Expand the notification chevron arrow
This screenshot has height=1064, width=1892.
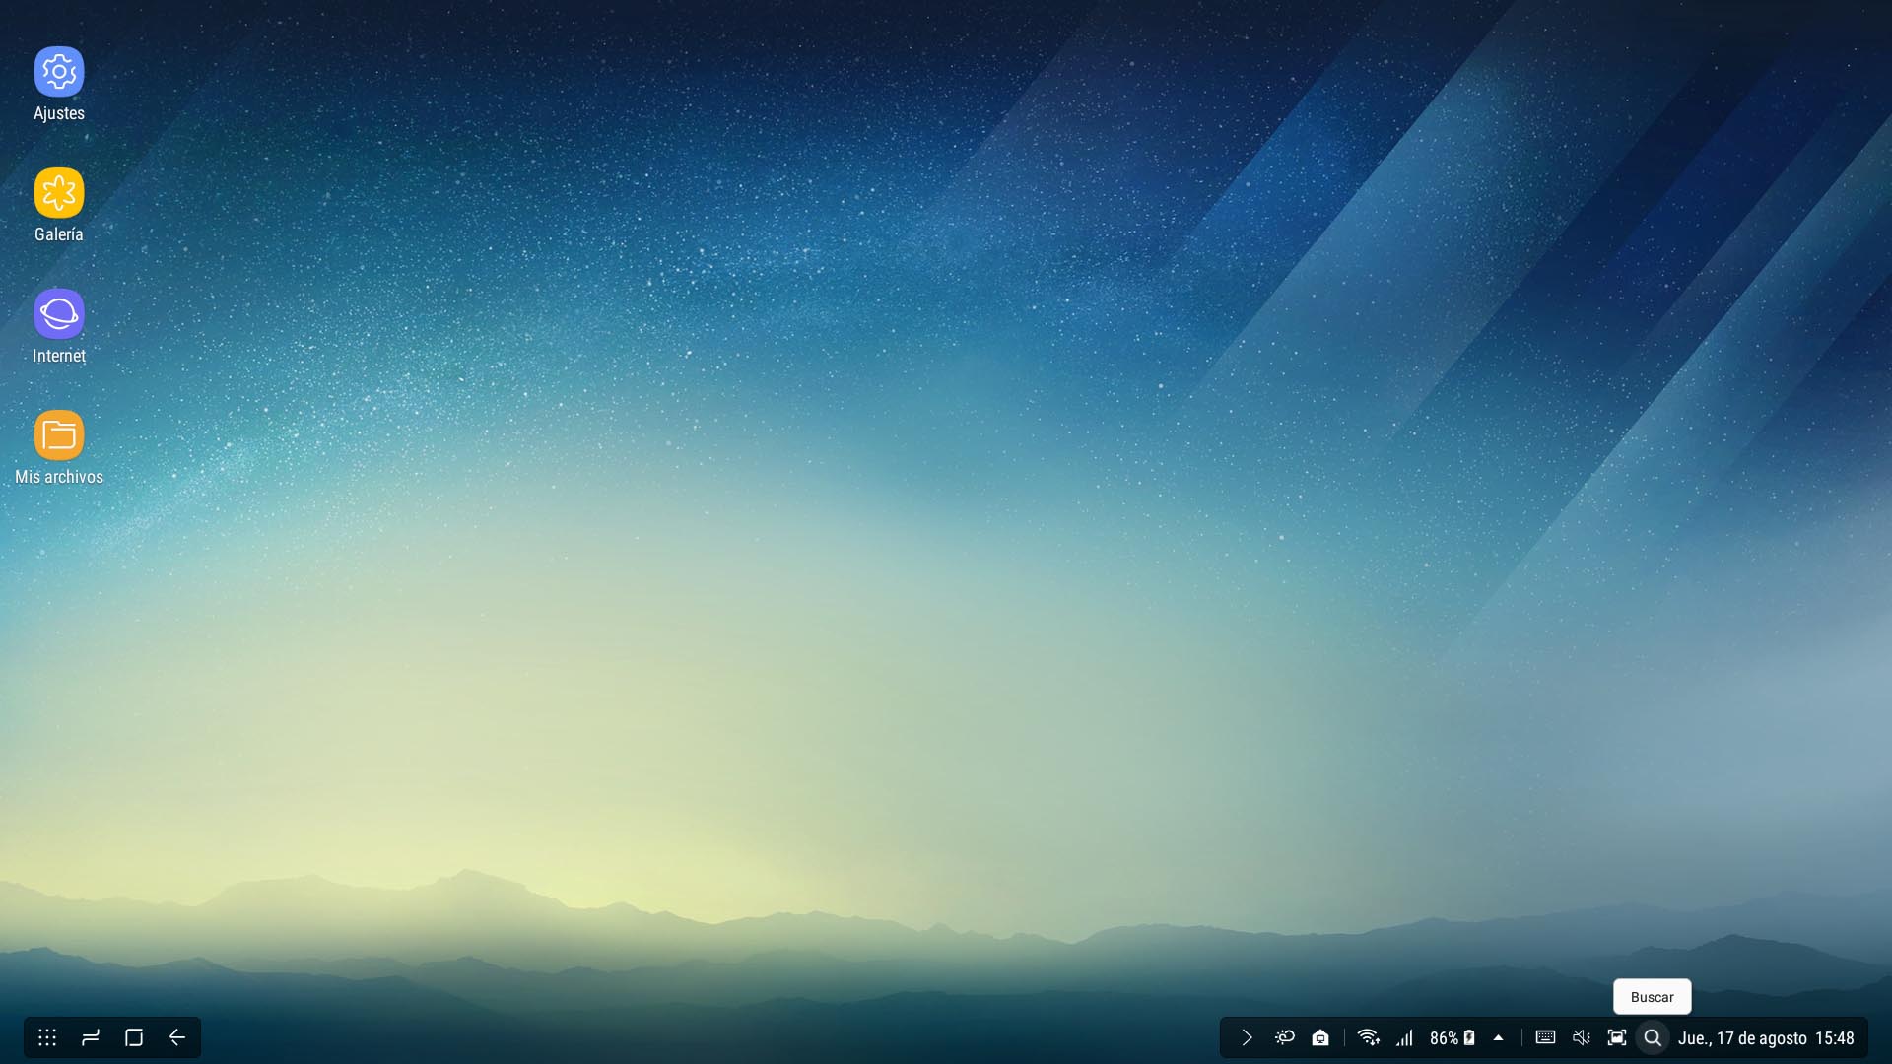tap(1247, 1037)
